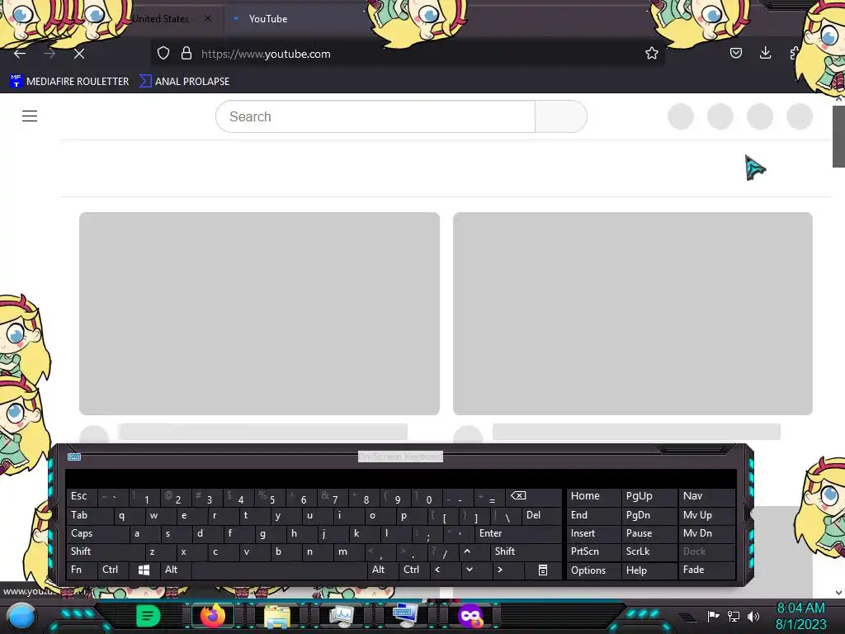Close the United States tab
Image resolution: width=845 pixels, height=634 pixels.
(x=208, y=18)
